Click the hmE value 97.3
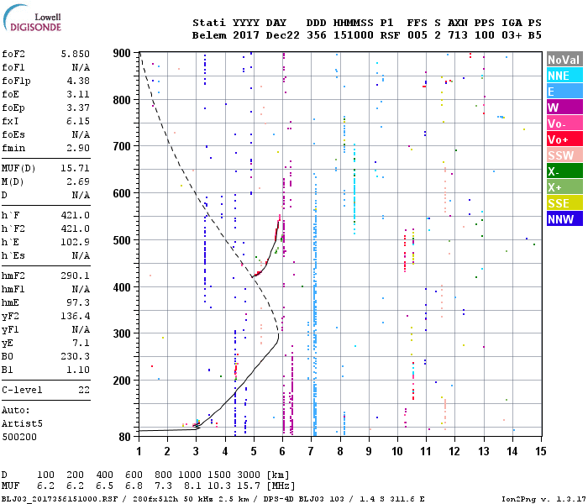 point(78,302)
